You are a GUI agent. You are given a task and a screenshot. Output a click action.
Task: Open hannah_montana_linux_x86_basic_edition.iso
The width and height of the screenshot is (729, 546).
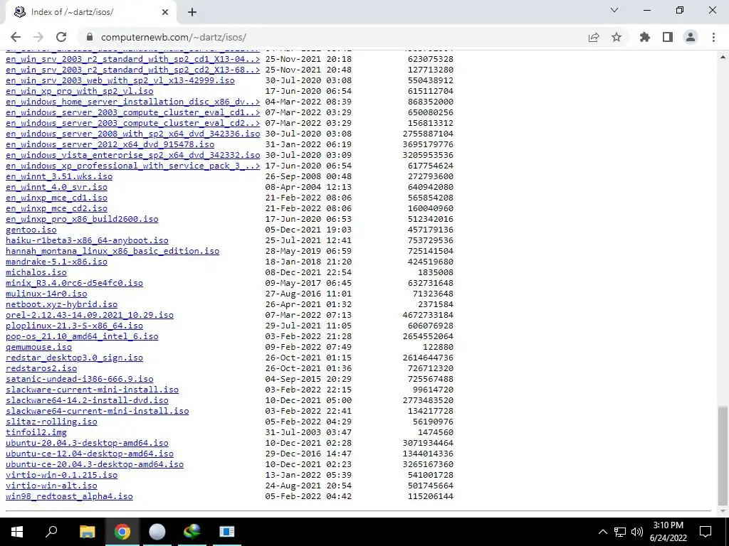click(x=112, y=251)
